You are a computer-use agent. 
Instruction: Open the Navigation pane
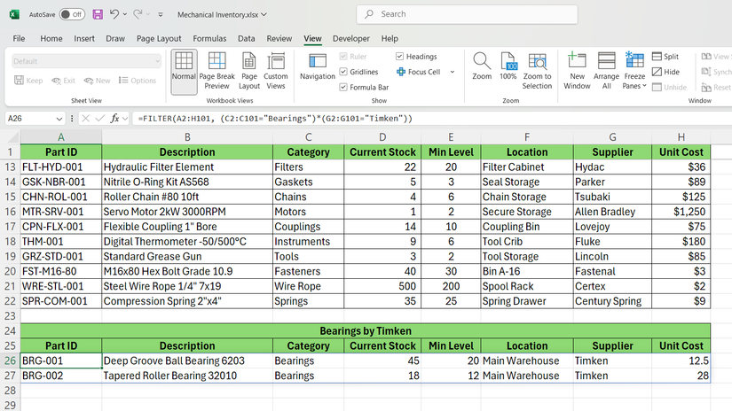click(317, 71)
